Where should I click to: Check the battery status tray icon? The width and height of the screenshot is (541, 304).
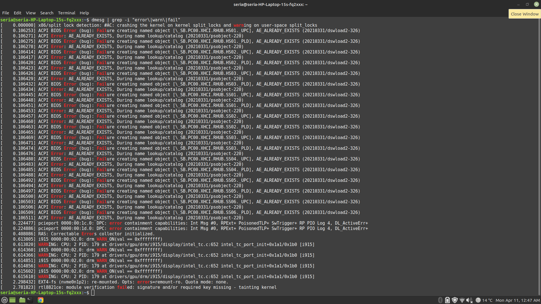(x=447, y=300)
